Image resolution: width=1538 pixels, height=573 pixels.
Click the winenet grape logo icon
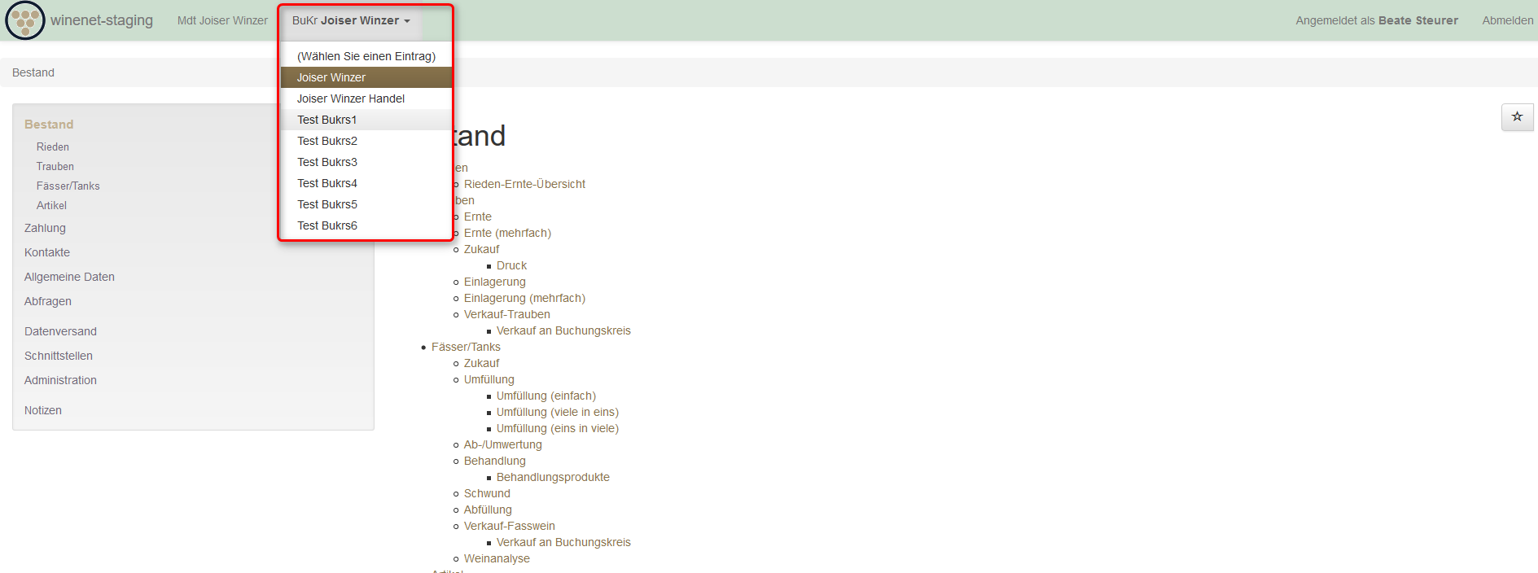(24, 20)
